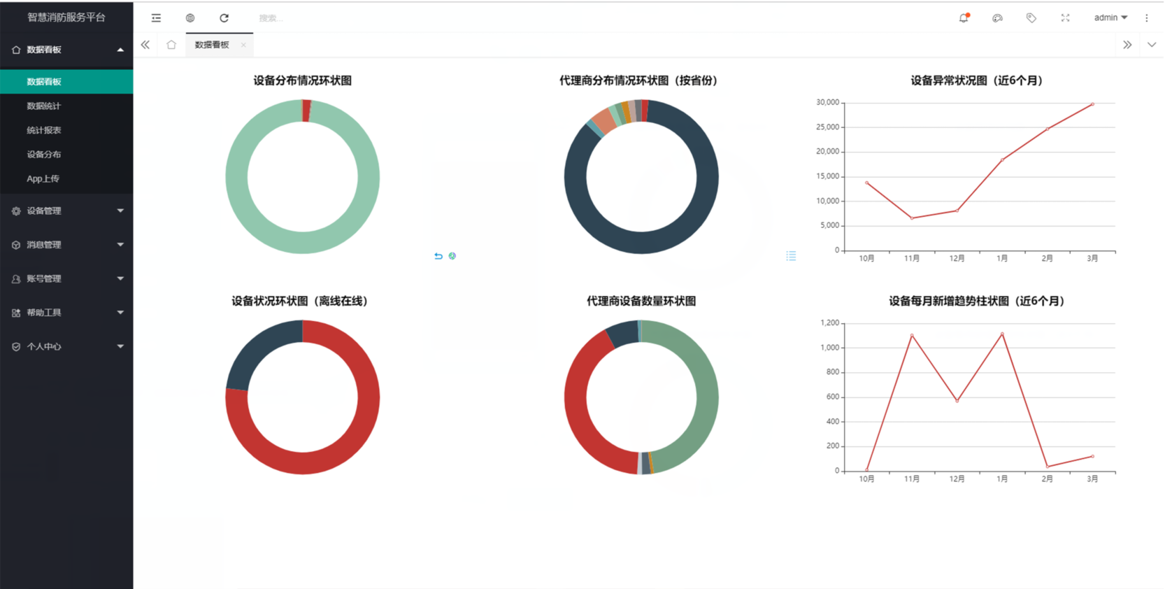Click the blue return arrow under device chart

(438, 256)
